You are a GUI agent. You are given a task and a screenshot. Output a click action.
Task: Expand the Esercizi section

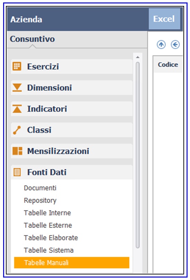[72, 66]
